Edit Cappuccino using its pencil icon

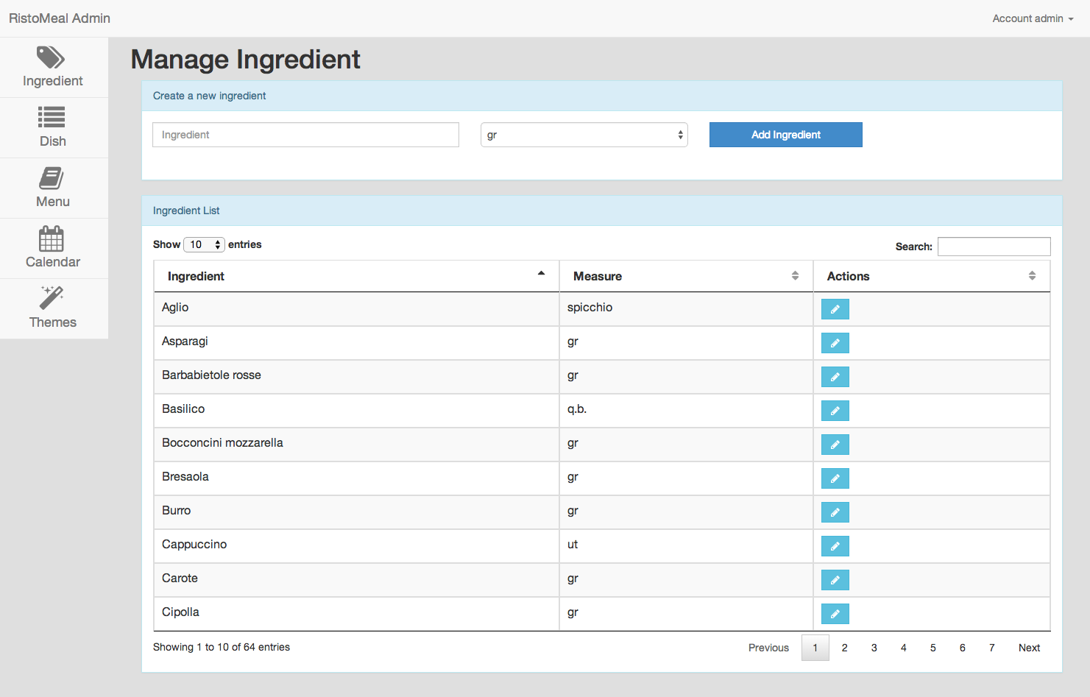835,545
